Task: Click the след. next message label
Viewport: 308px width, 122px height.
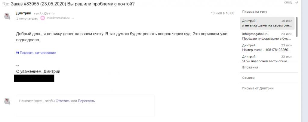Action: 288,2
